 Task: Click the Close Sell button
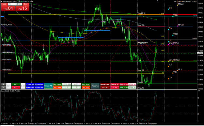tap(39, 87)
